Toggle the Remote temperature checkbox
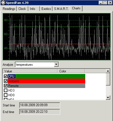This screenshot has width=113, height=121. point(5,86)
